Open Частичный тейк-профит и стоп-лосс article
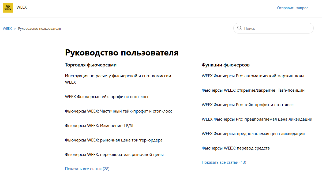322x179 pixels. pos(118,111)
